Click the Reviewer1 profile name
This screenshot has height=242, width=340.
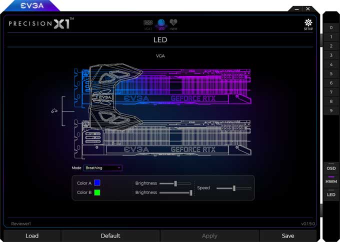21,223
